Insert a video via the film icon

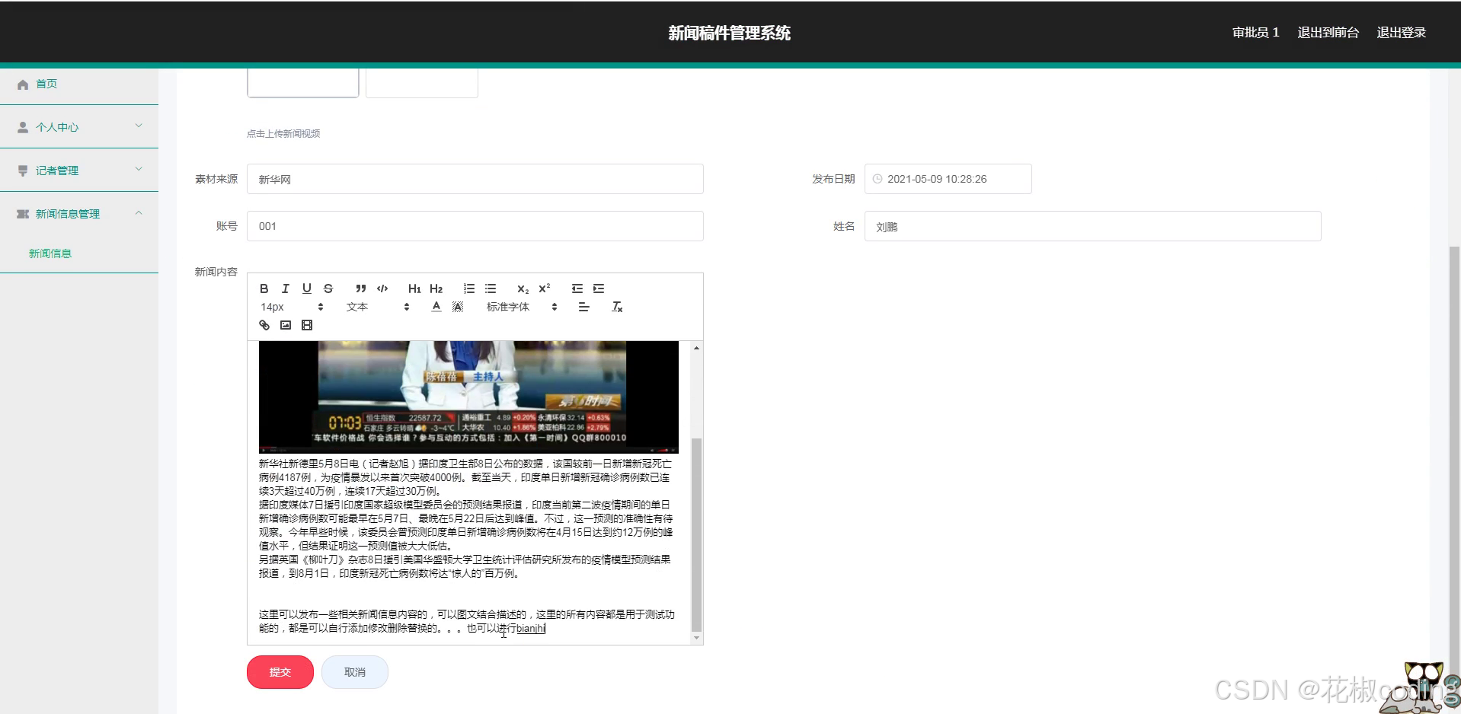click(307, 325)
